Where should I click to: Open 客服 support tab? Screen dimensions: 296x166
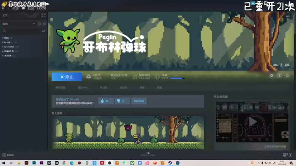(x=159, y=87)
